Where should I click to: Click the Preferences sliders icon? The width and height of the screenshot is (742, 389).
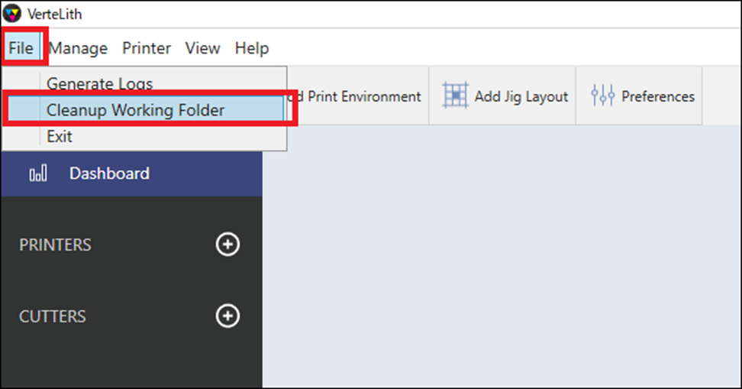pyautogui.click(x=602, y=96)
